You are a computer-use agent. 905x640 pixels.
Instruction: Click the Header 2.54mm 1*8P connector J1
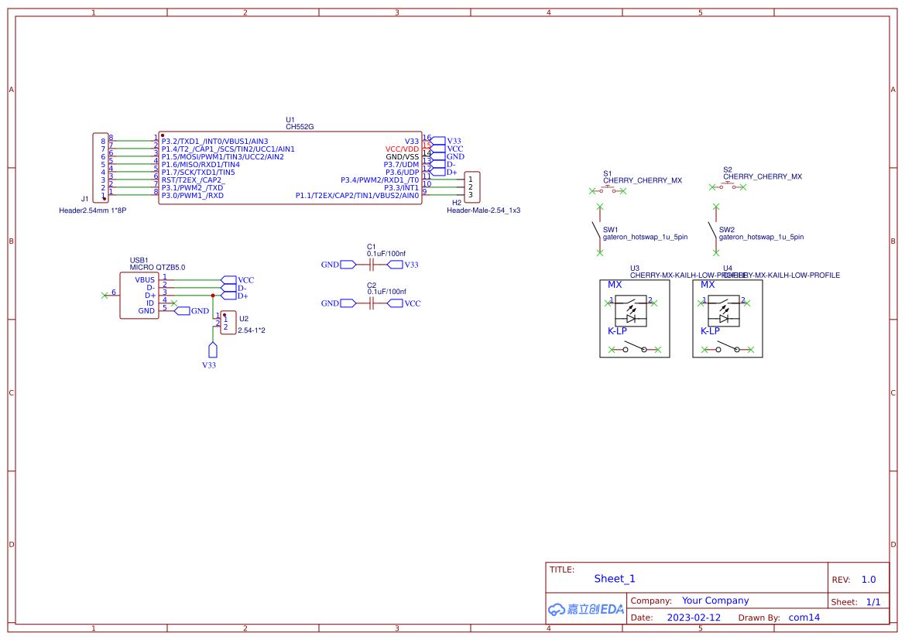click(x=100, y=166)
